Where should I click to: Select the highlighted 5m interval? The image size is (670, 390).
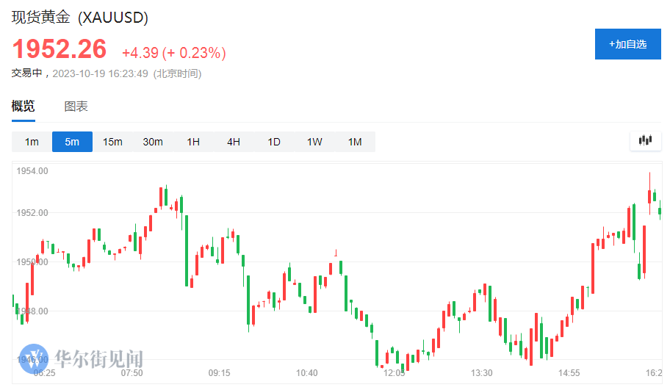(x=72, y=142)
